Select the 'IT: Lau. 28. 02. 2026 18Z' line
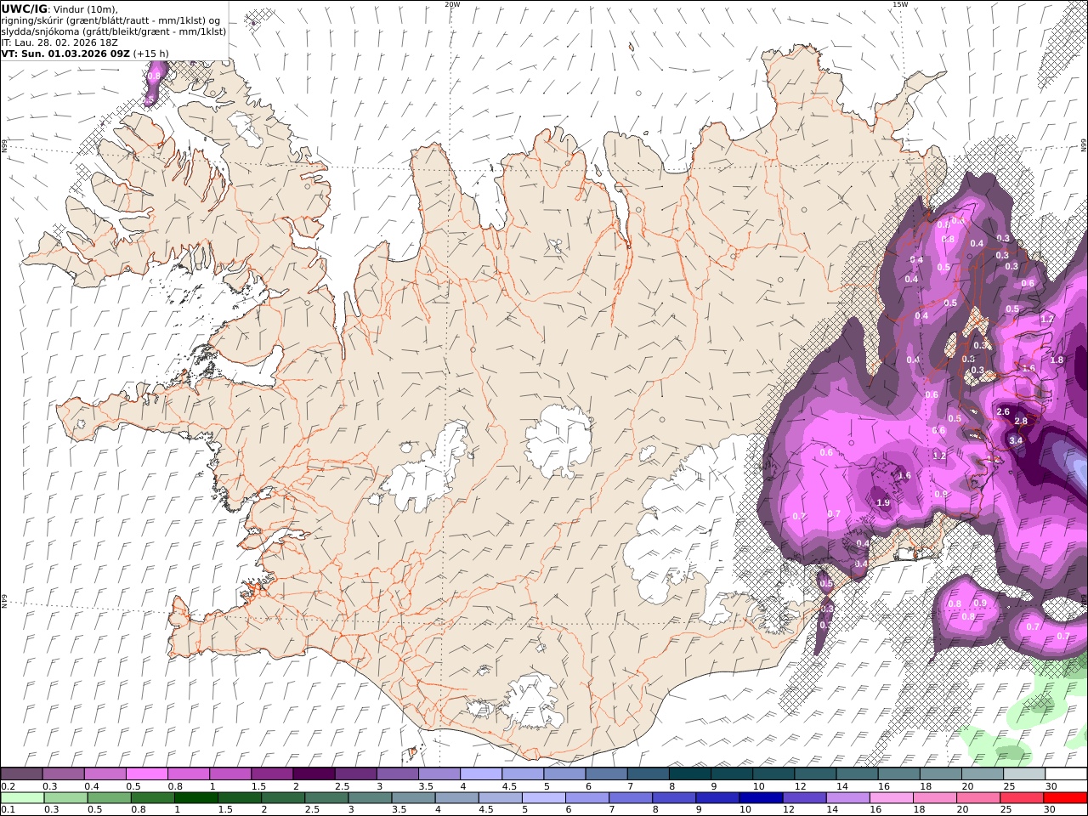 61,42
